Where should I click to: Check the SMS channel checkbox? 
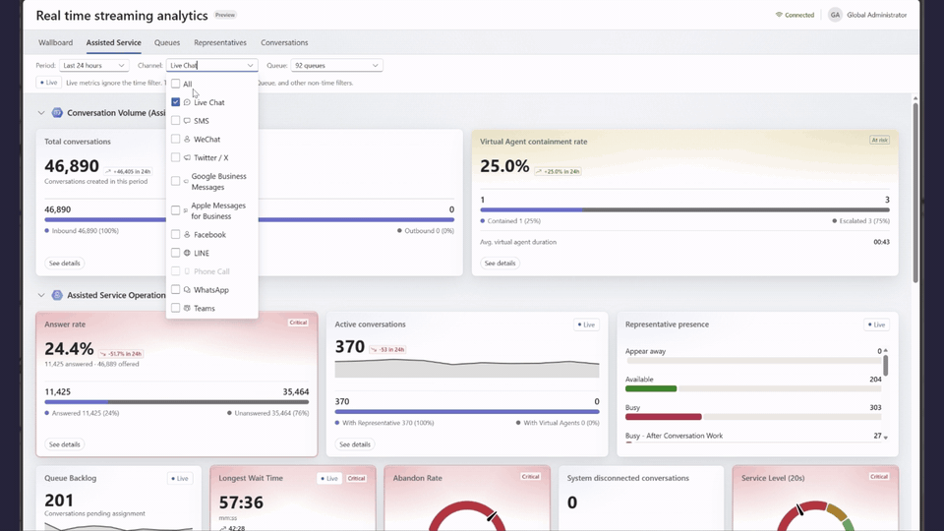click(176, 120)
